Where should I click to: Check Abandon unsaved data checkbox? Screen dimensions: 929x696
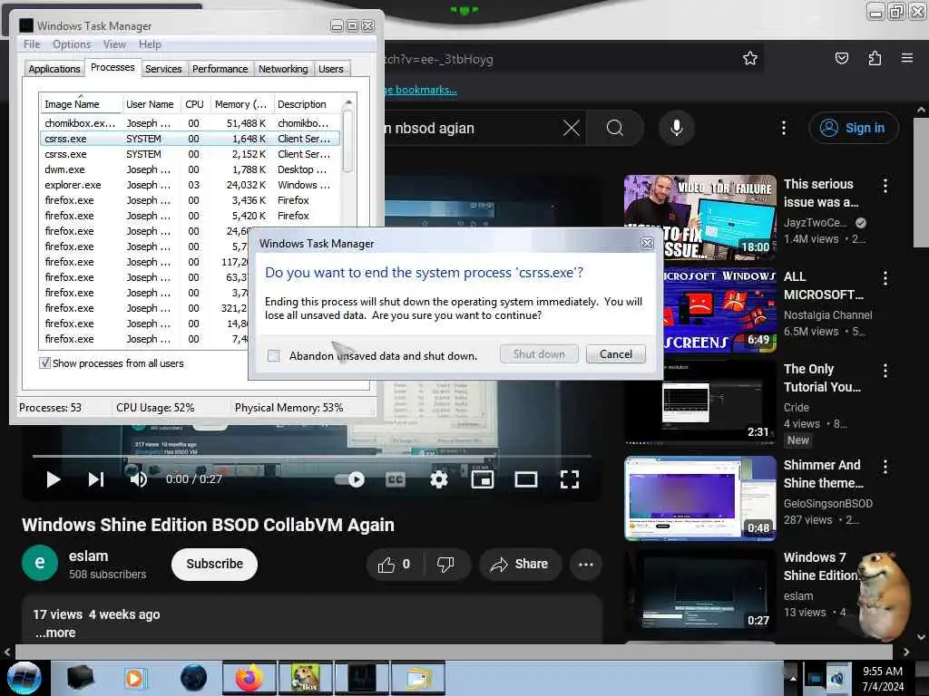point(273,355)
